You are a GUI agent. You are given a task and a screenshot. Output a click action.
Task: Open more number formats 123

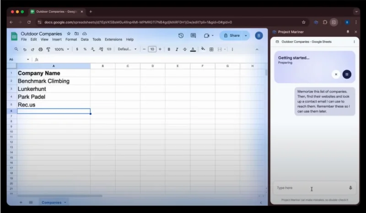click(109, 49)
